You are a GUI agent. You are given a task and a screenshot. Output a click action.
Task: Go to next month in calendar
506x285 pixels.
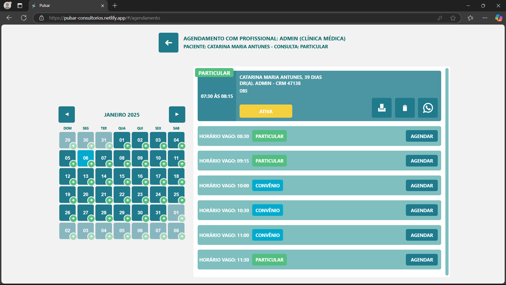[177, 115]
